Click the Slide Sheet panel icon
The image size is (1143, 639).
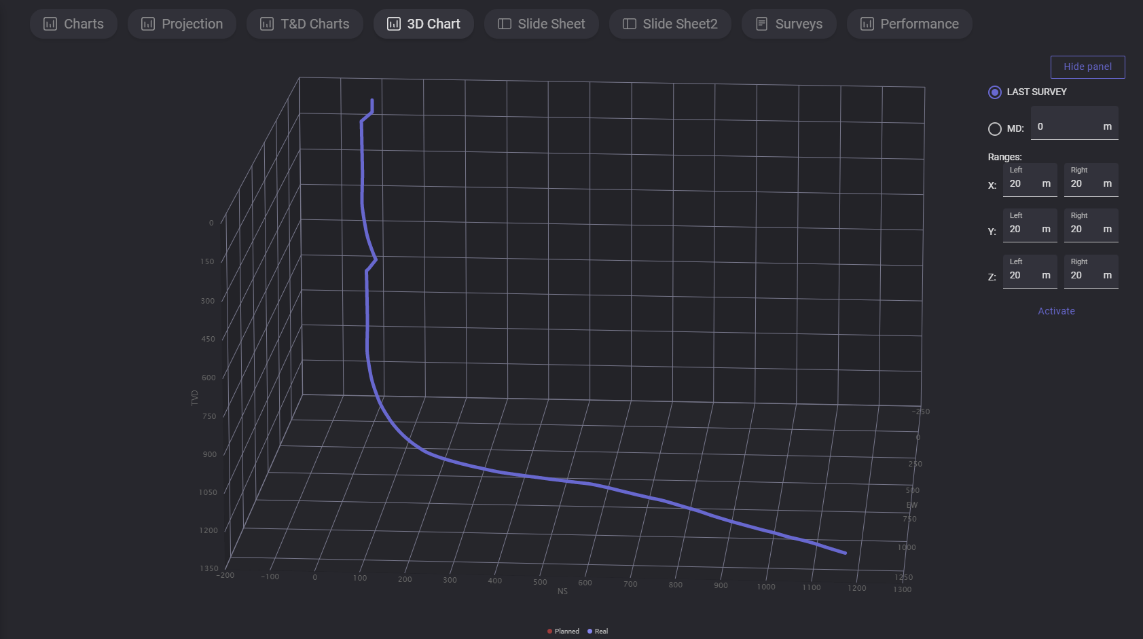click(505, 24)
